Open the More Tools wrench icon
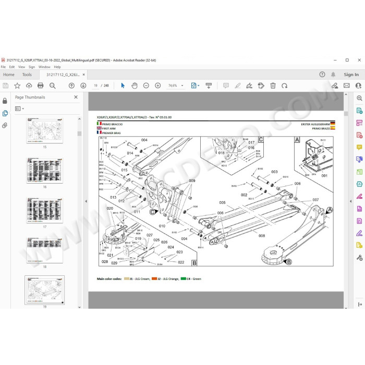The height and width of the screenshot is (365, 365). coord(359,258)
